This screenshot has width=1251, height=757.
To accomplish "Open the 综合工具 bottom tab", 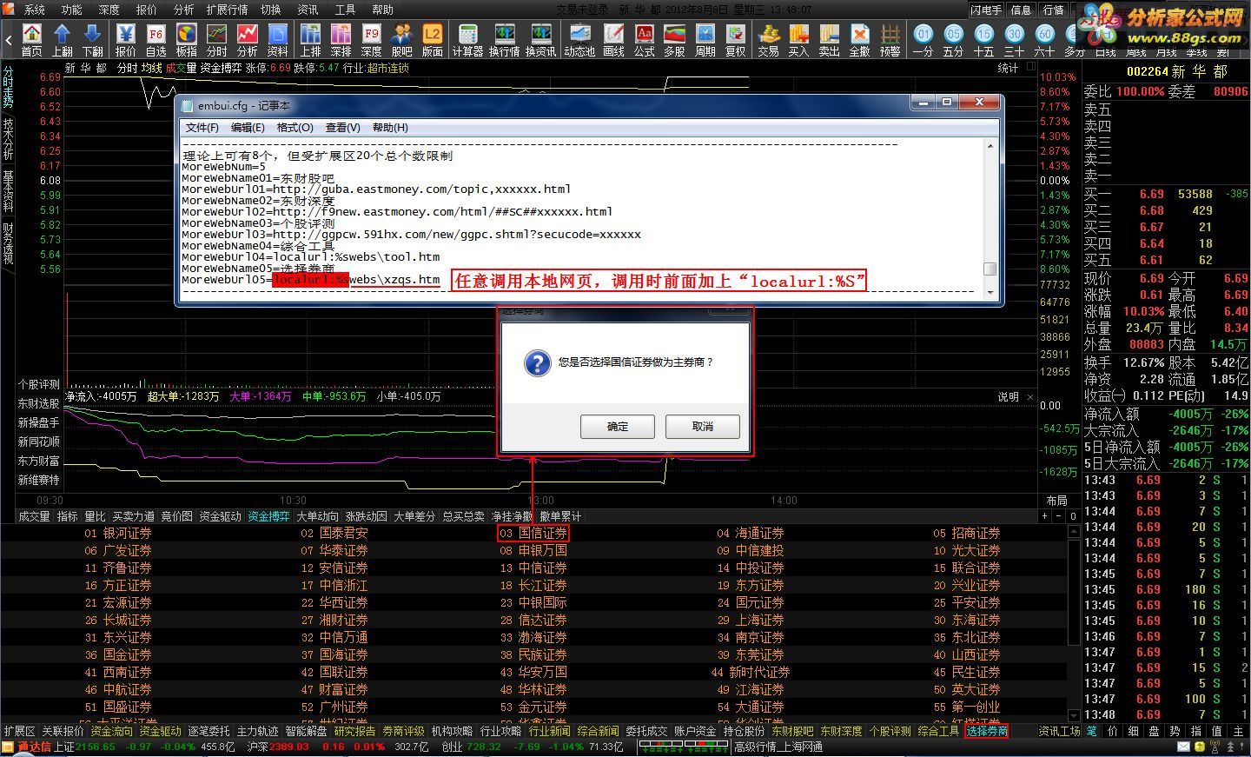I will [938, 732].
